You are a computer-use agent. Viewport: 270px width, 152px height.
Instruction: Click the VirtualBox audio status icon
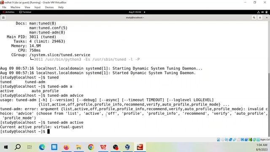coord(227,140)
